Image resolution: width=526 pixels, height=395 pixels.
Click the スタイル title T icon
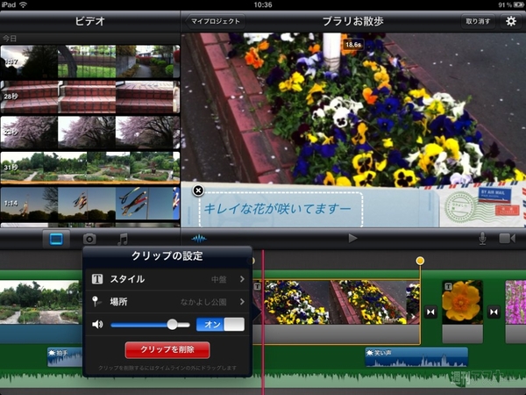(97, 279)
